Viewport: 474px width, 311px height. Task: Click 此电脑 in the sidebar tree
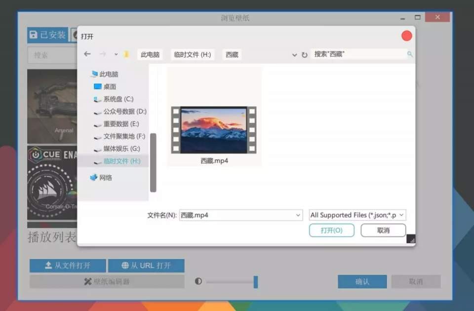tap(108, 75)
